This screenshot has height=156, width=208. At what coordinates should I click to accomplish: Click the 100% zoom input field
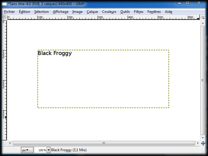click(40, 150)
